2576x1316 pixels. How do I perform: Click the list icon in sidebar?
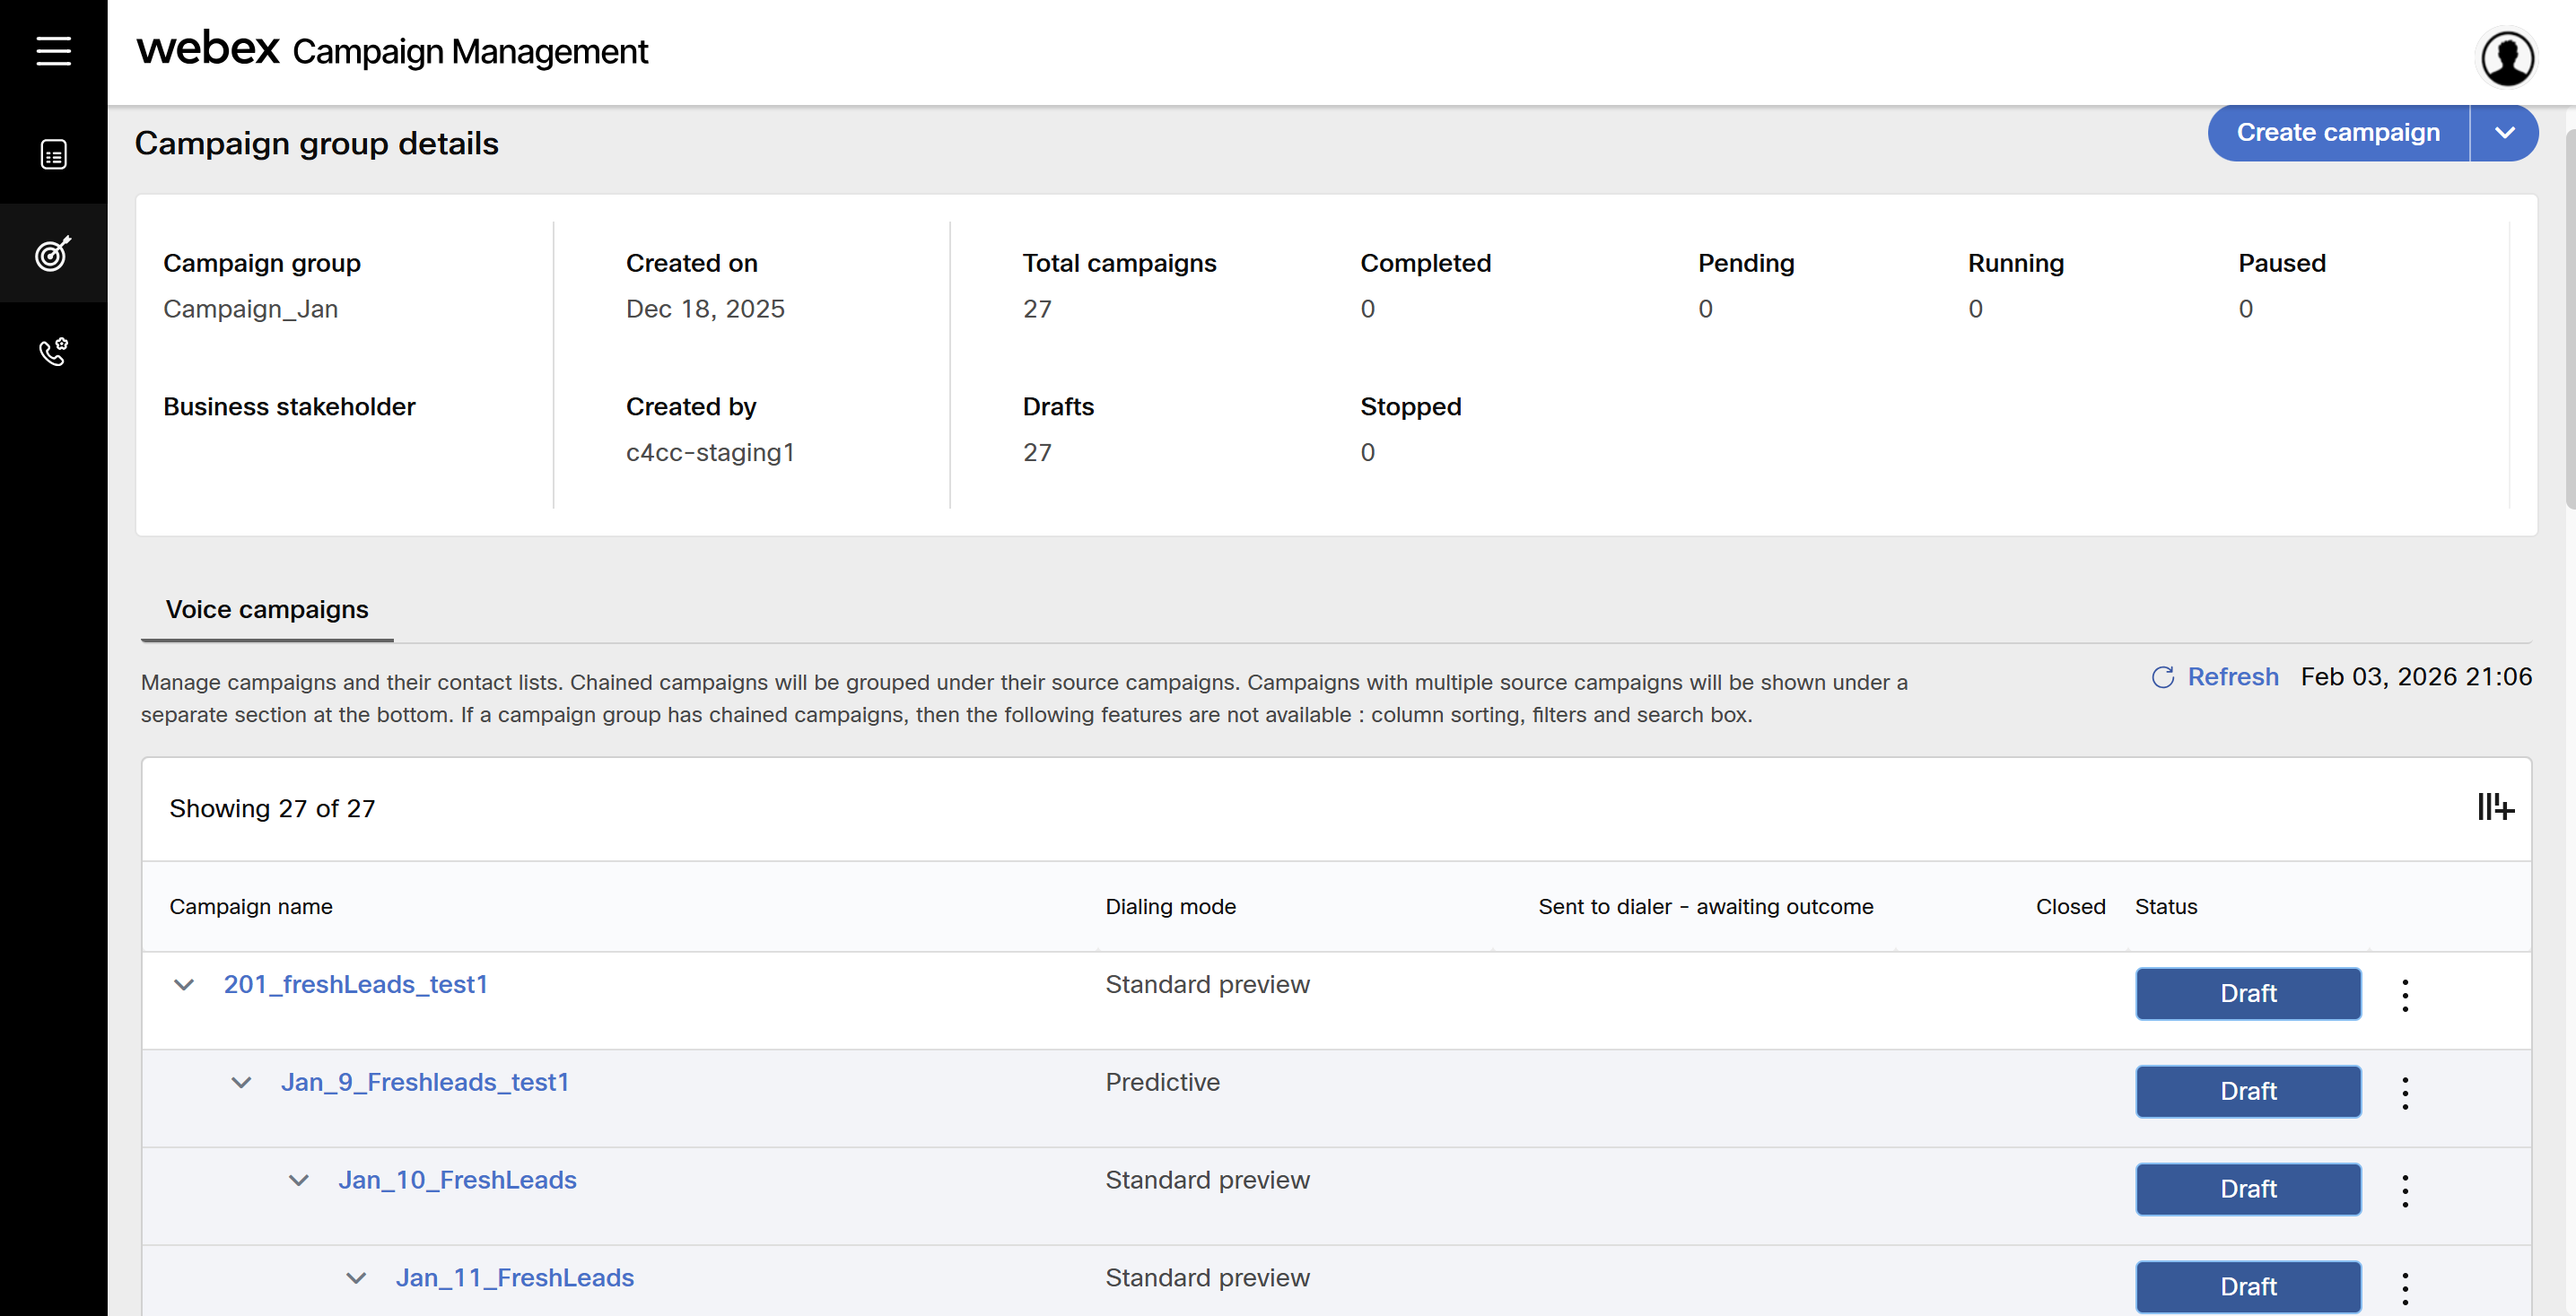[53, 155]
